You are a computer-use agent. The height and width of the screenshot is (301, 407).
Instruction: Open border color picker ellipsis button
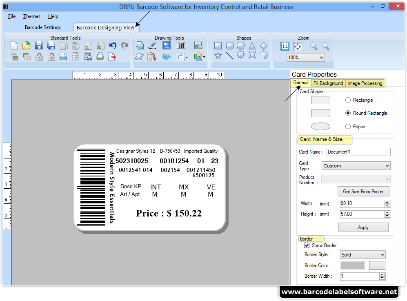[x=377, y=265]
